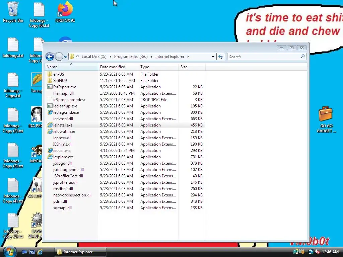The height and width of the screenshot is (257, 343).
Task: Select jsdebuggeride.dll file name
Action: click(68, 170)
